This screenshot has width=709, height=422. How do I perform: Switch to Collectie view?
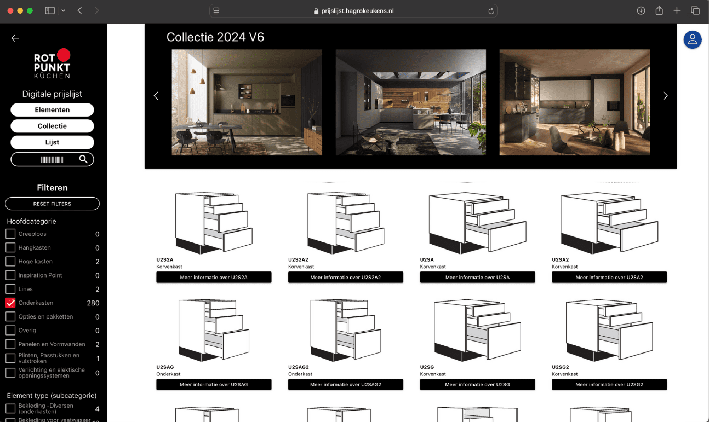point(52,126)
